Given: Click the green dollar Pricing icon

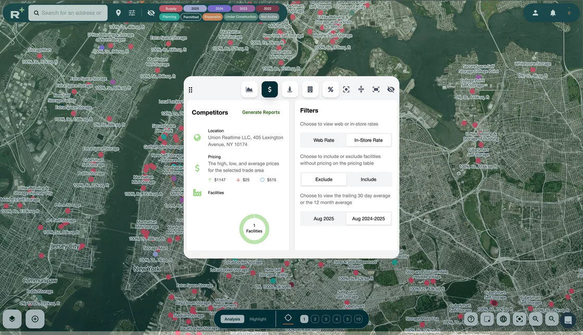Looking at the screenshot, I should [x=197, y=168].
